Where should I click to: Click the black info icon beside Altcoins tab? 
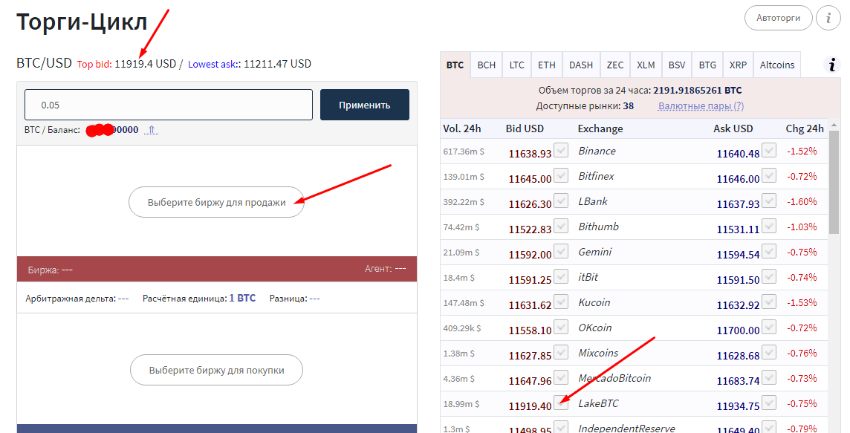tap(832, 65)
